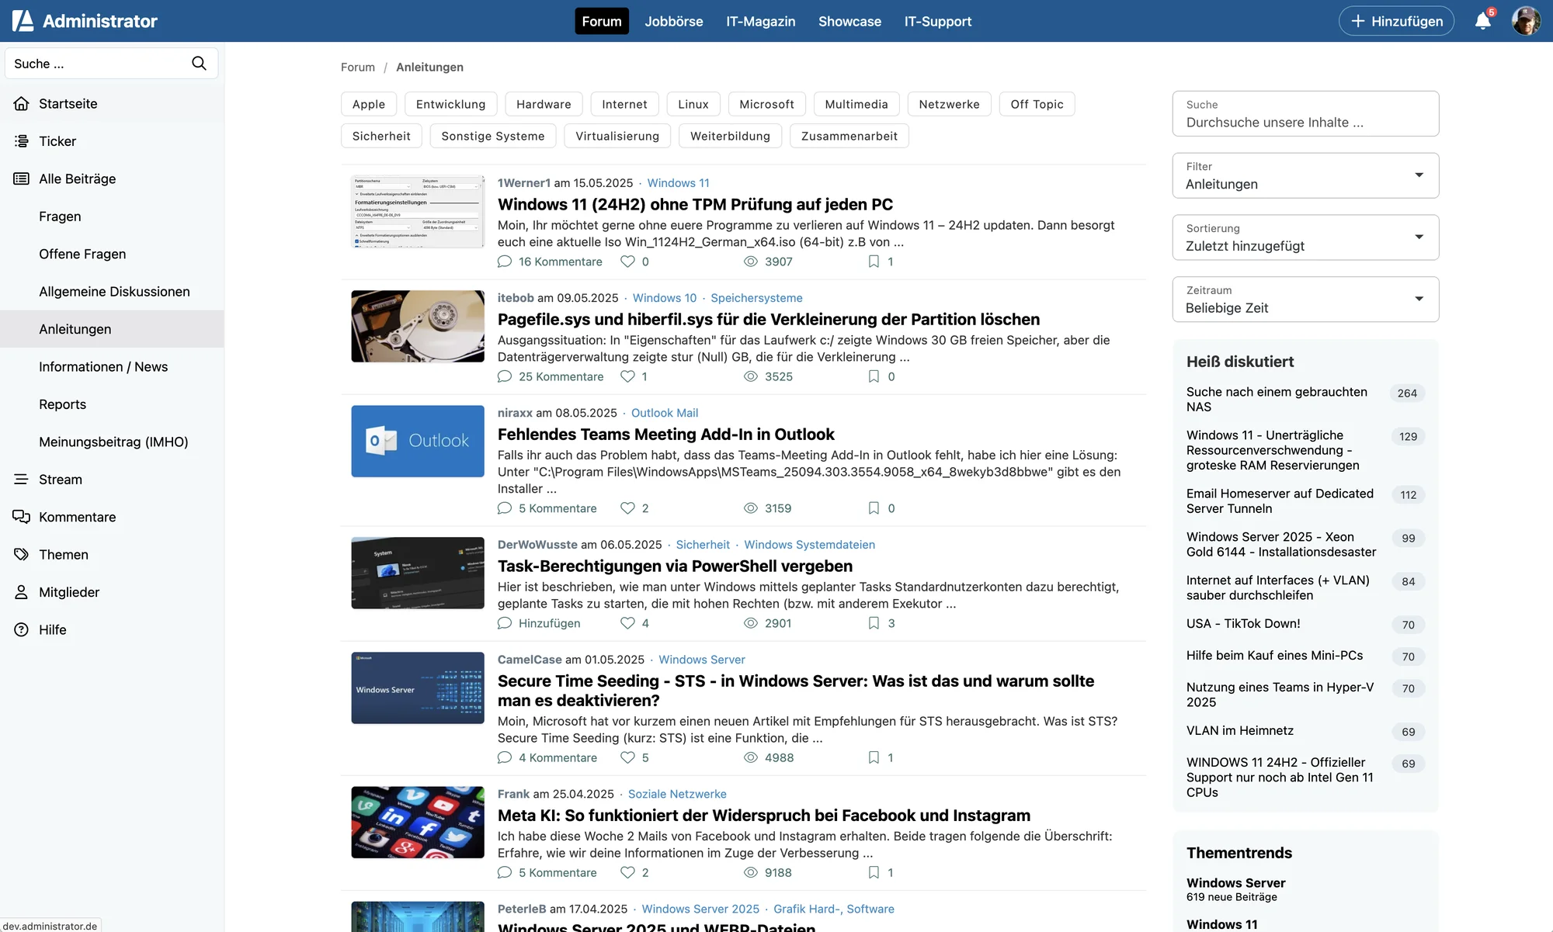Select Reports in the sidebar

(63, 404)
